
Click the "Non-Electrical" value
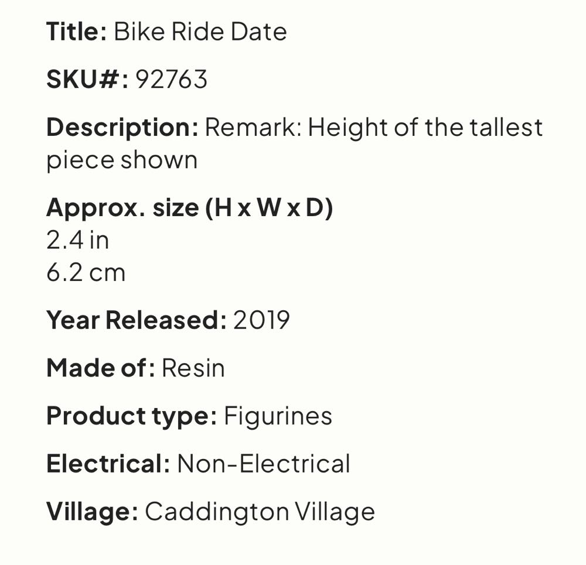(264, 464)
